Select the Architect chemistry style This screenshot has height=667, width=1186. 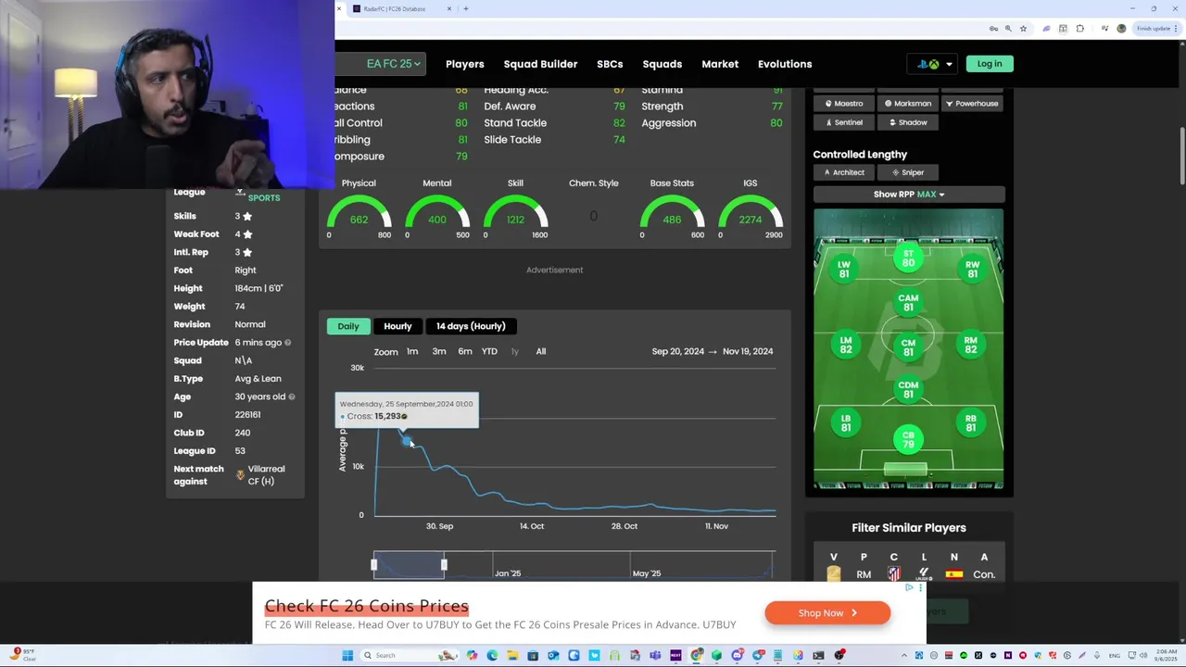844,172
